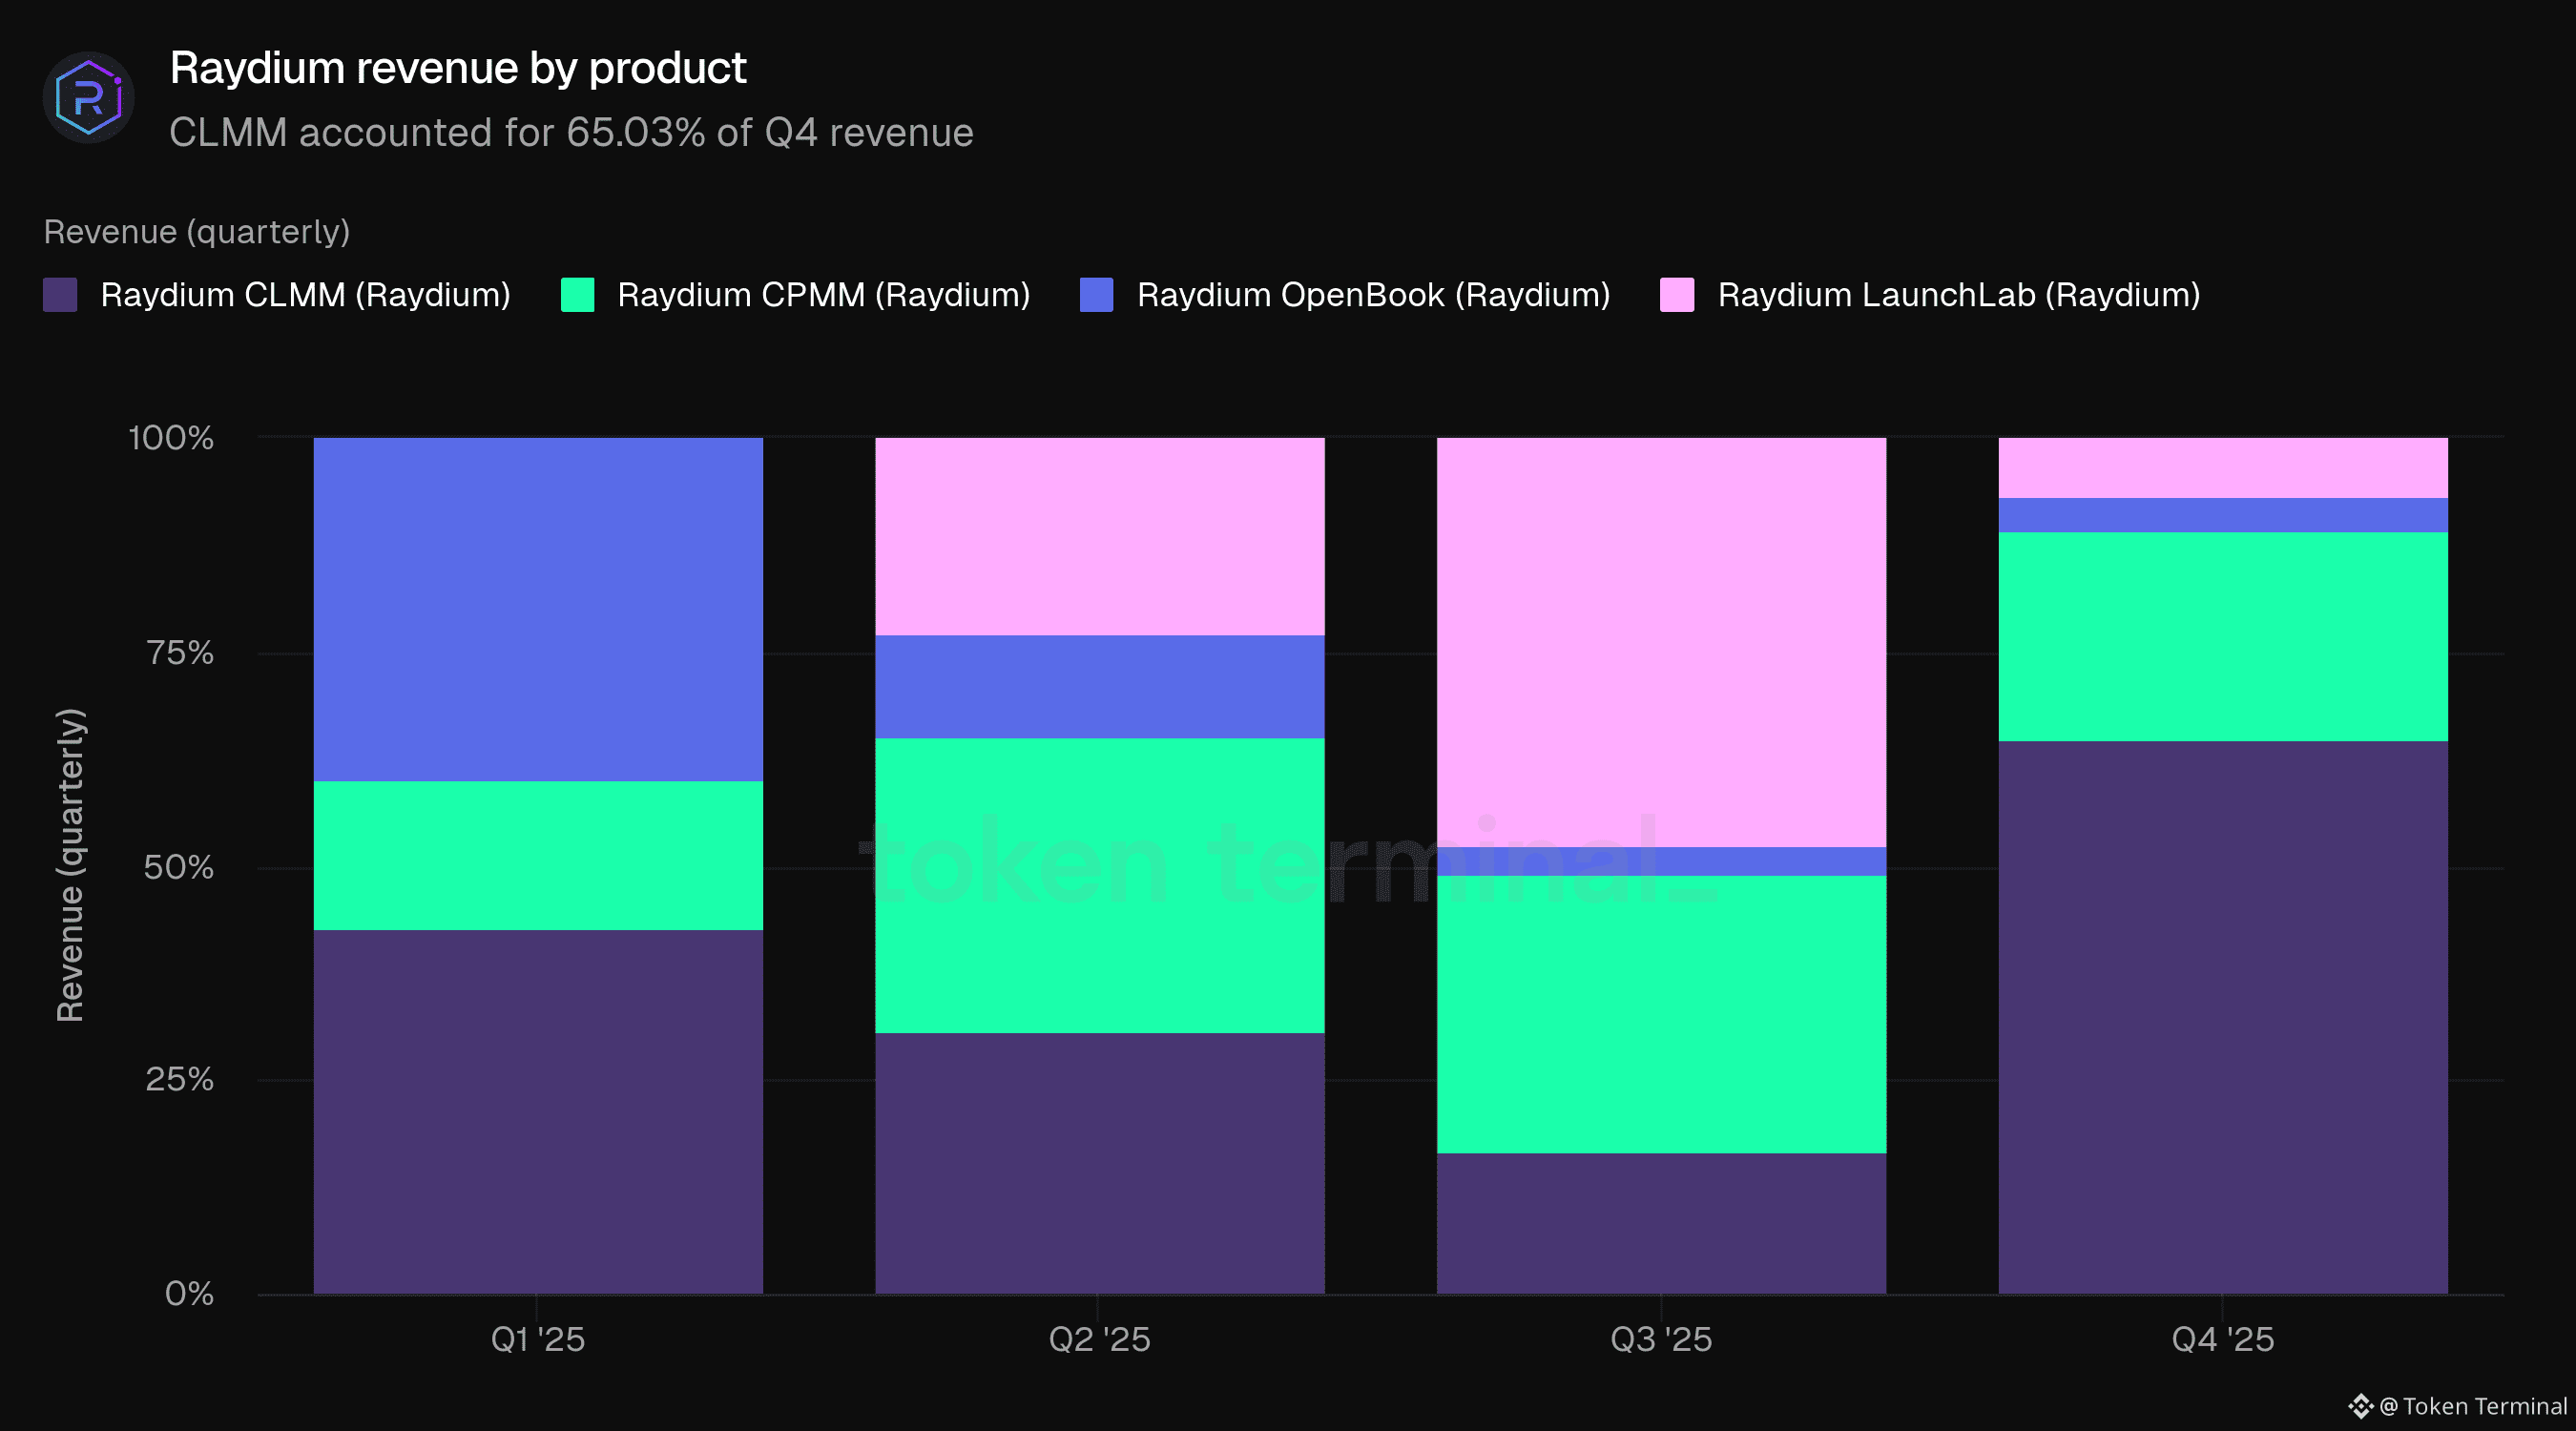Click the Raydium hexagon logo icon
The image size is (2576, 1431).
pos(89,98)
